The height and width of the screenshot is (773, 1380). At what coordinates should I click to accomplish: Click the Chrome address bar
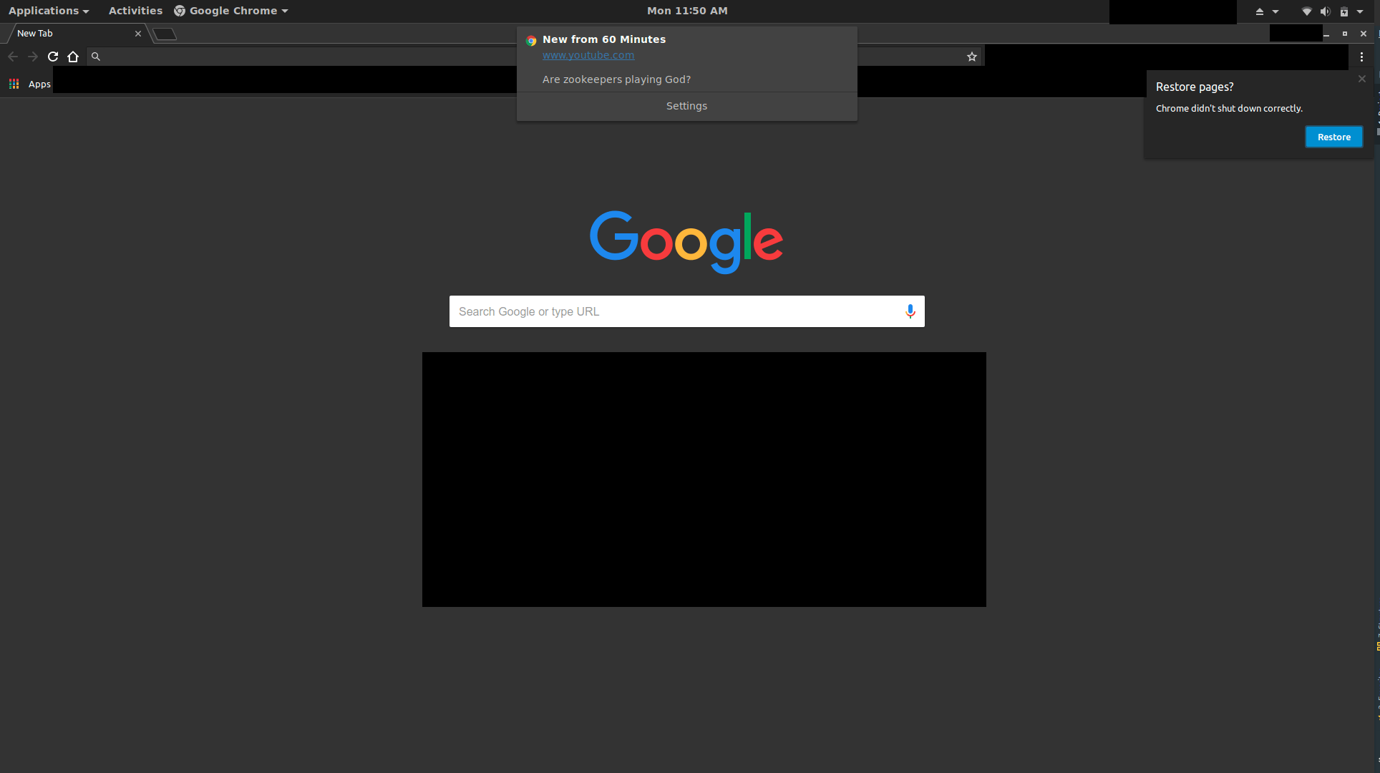point(533,57)
